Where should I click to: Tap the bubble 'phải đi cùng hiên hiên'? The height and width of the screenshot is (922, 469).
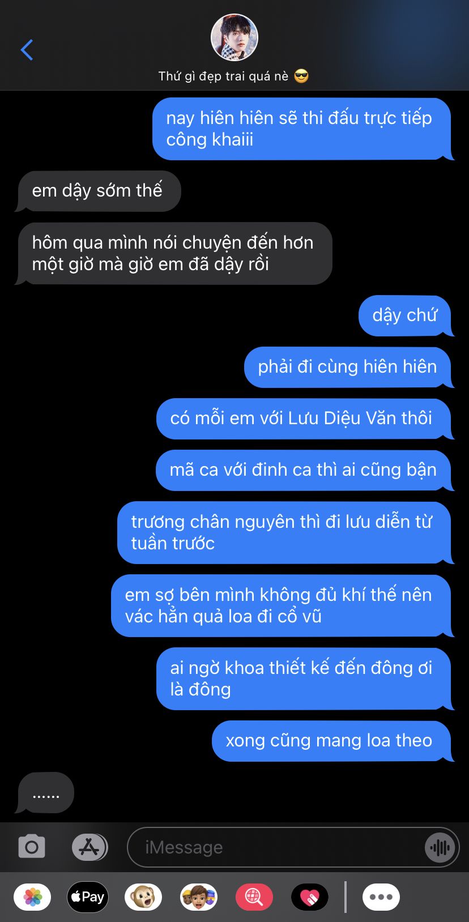click(348, 367)
